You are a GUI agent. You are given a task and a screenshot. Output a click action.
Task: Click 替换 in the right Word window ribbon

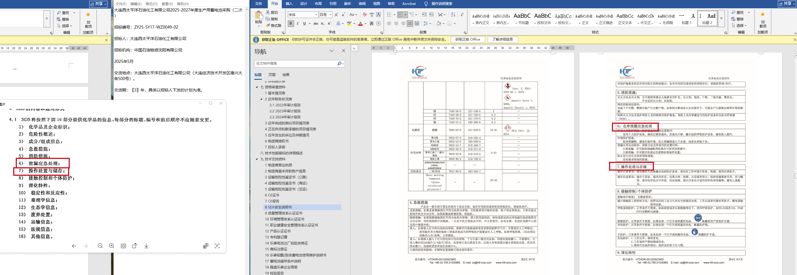tap(738, 19)
